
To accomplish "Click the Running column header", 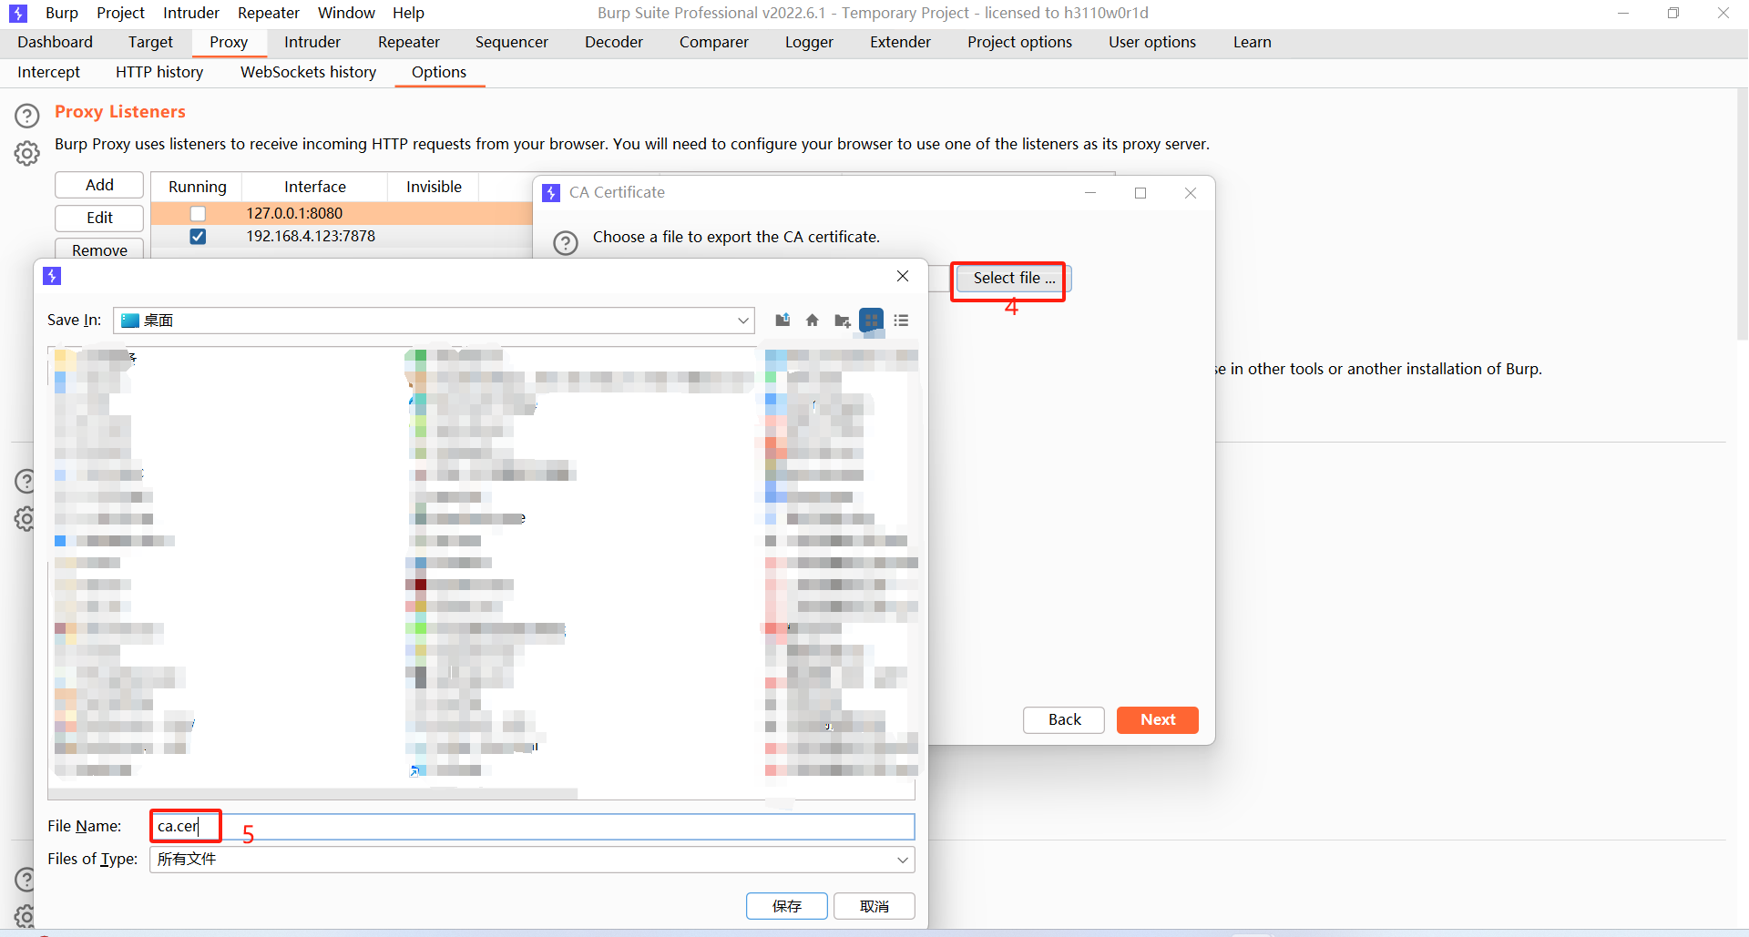I will tap(197, 187).
